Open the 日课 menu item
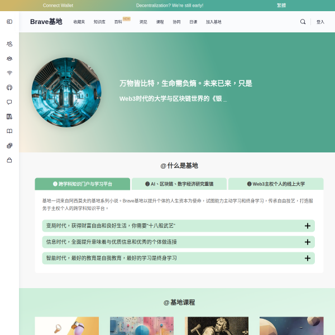 coord(193,22)
